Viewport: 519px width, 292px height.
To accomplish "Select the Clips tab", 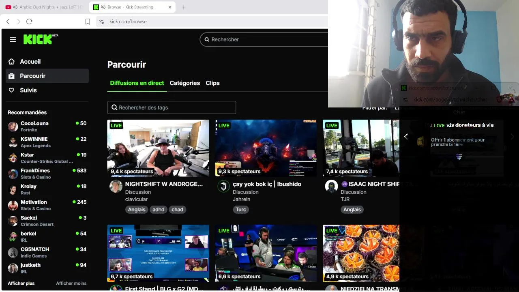I will 212,83.
